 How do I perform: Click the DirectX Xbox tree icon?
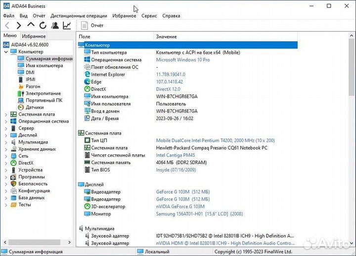(14, 163)
